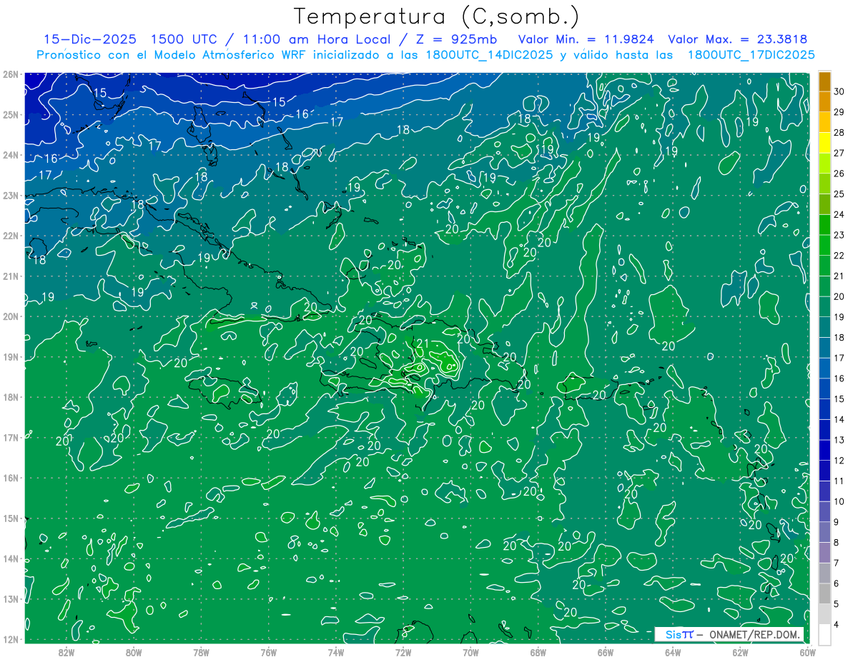858x662 pixels.
Task: Click the "78W" longitude axis label
Action: tap(201, 652)
